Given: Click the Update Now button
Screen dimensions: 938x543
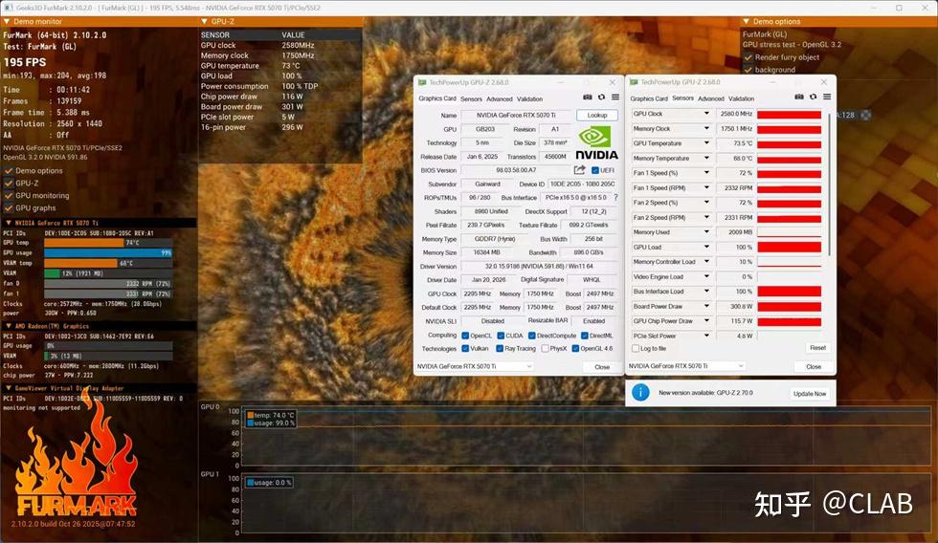Looking at the screenshot, I should click(x=810, y=394).
